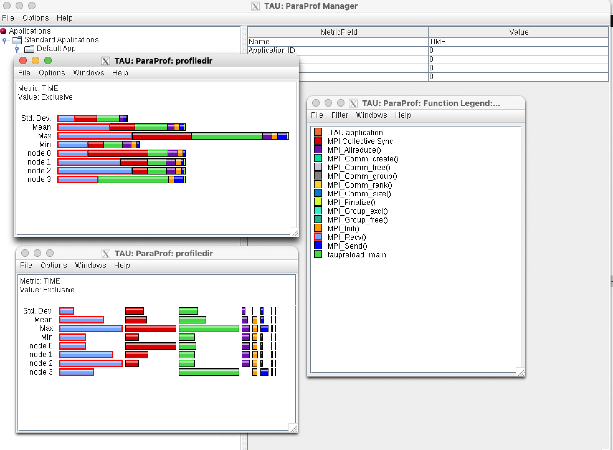The image size is (613, 450).
Task: Open the Filter menu in Function Legend
Action: pos(340,115)
